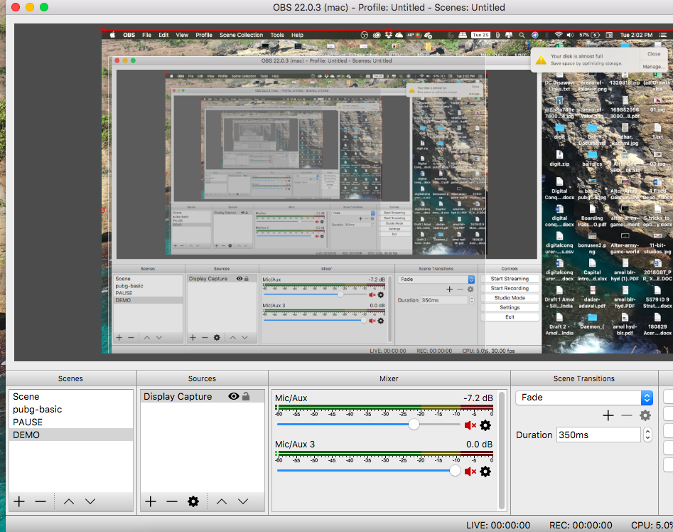Select the scene named Scene

pos(71,396)
